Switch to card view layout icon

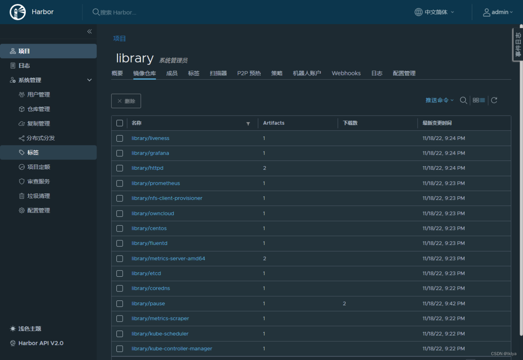click(476, 100)
